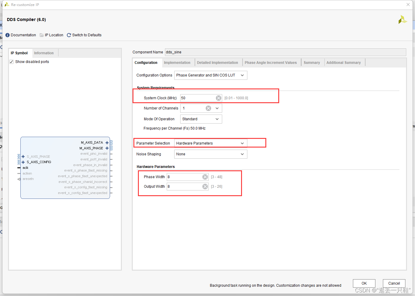This screenshot has height=296, width=415.
Task: Click the Component Name field
Action: (x=285, y=52)
